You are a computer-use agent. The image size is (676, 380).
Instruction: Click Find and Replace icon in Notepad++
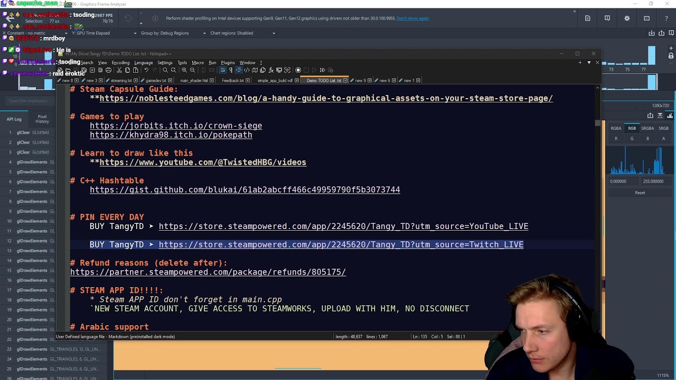point(173,70)
